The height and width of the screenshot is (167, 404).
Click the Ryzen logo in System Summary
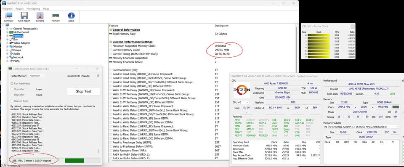tap(242, 90)
